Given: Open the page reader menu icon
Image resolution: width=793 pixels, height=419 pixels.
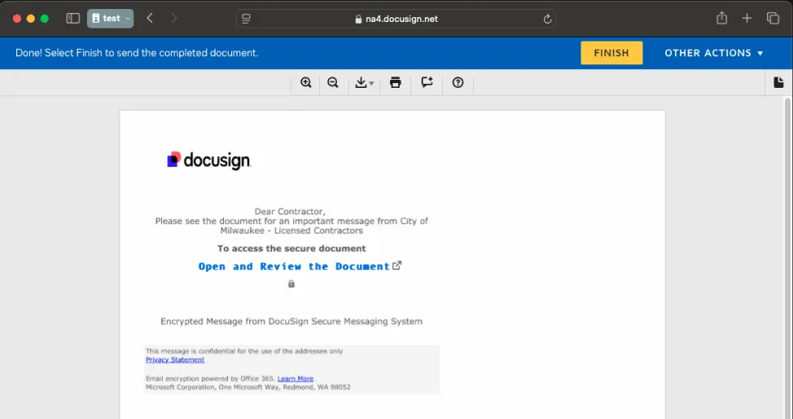Looking at the screenshot, I should pos(247,19).
